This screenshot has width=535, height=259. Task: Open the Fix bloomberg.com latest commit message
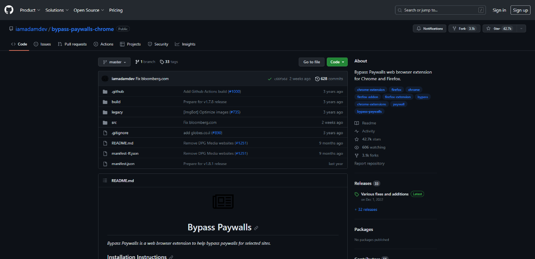(x=152, y=79)
